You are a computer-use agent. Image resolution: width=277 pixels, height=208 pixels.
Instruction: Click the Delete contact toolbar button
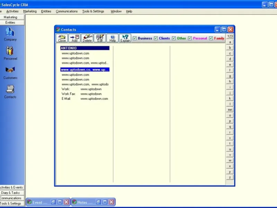(x=87, y=38)
